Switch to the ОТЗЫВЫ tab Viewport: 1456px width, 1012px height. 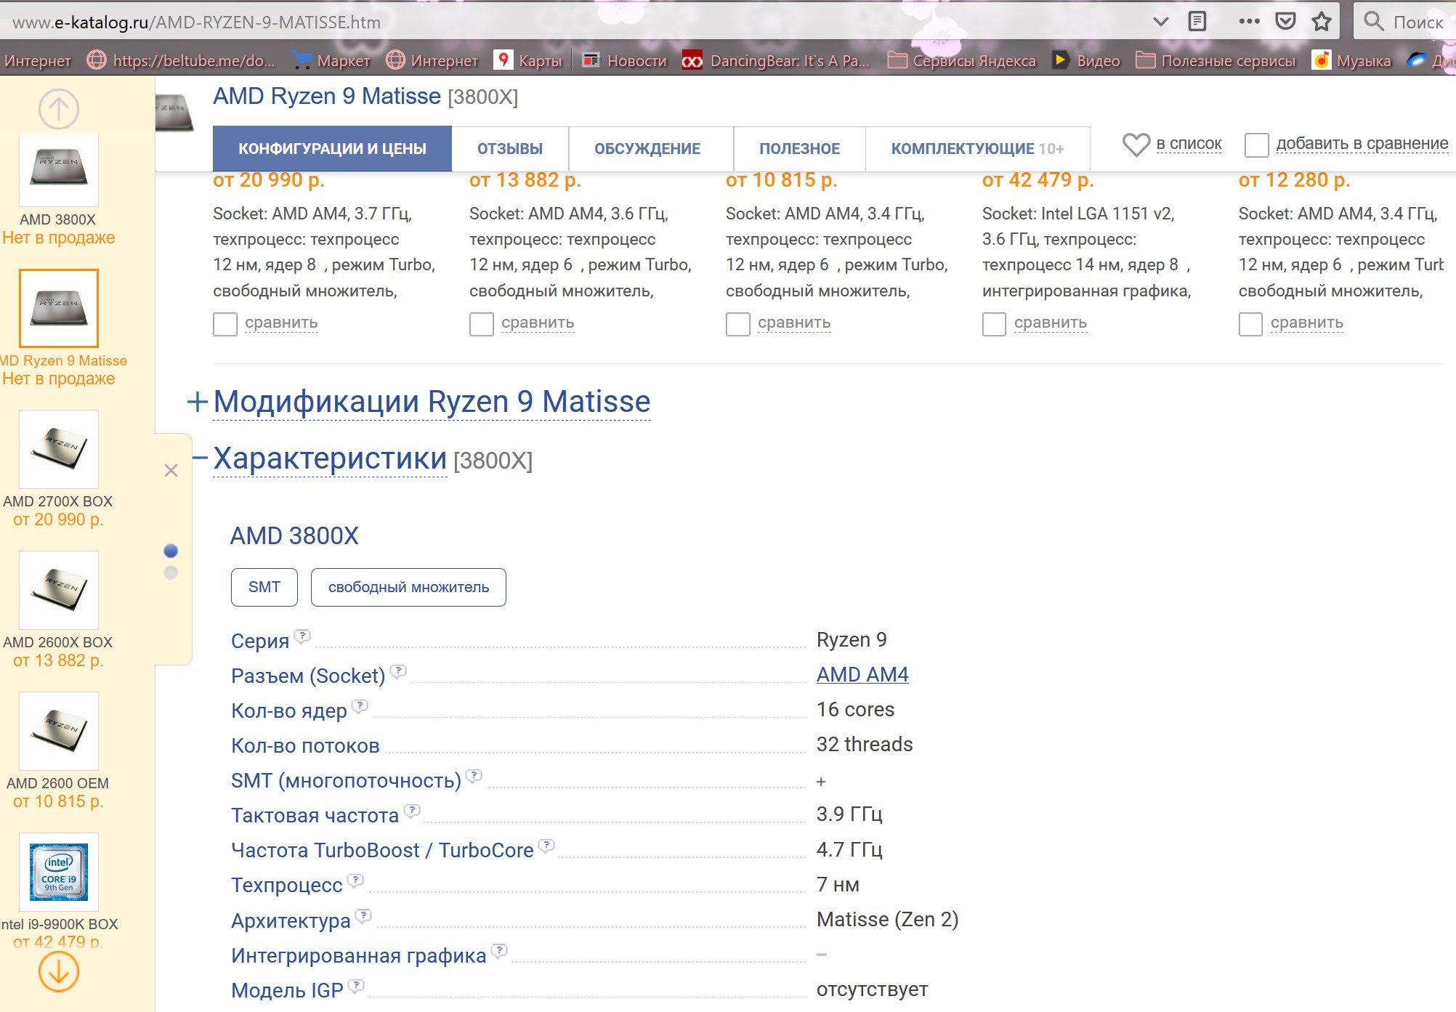tap(509, 149)
